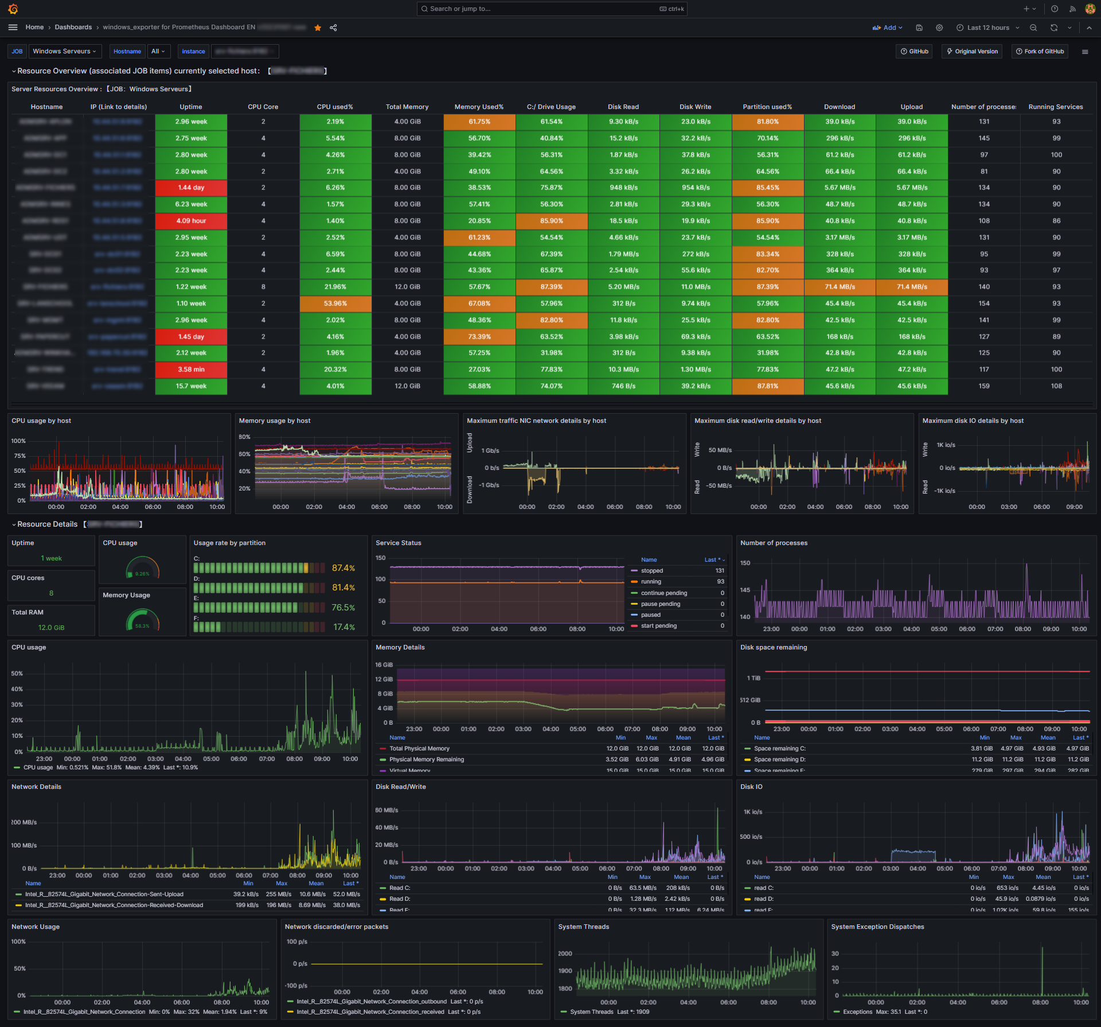
Task: Refresh the dashboard
Action: coord(1053,28)
